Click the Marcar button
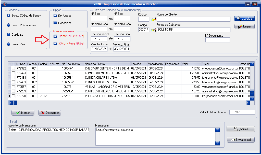 pyautogui.click(x=23, y=113)
